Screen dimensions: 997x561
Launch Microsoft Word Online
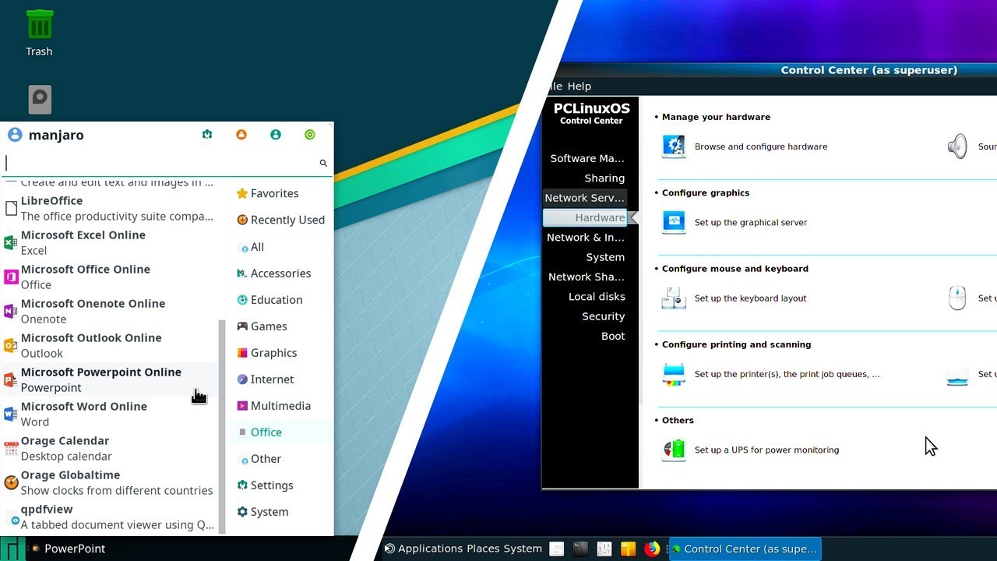coord(109,414)
